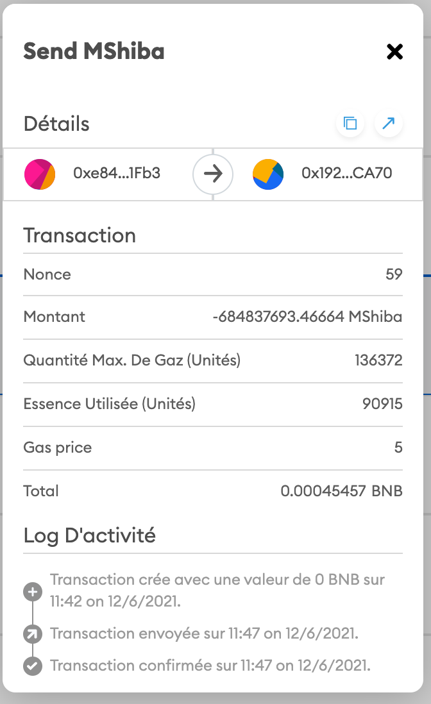Click the sender account identicon

tap(40, 174)
